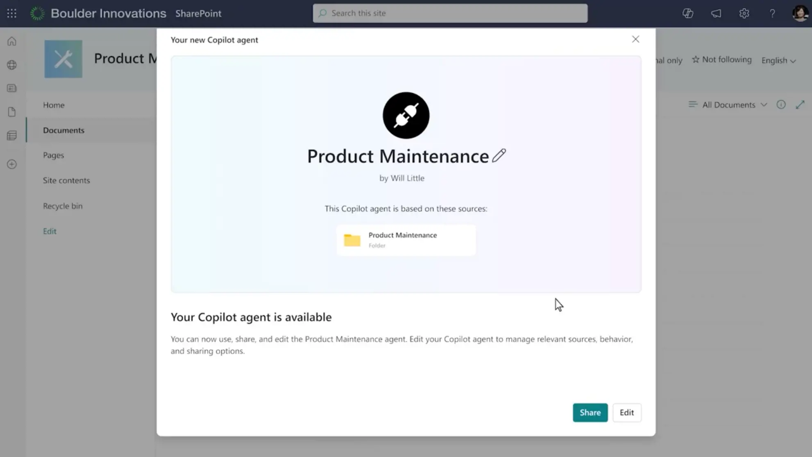812x457 pixels.
Task: Click the Edit pencil icon on agent name
Action: 498,155
